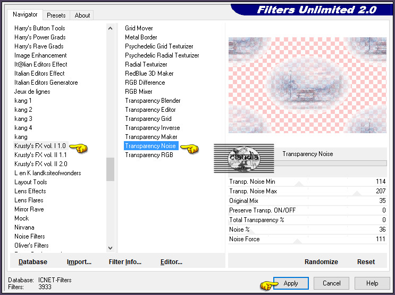Select Harry's Rave Grads category
Viewport: 395px width, 295px height.
coord(39,46)
